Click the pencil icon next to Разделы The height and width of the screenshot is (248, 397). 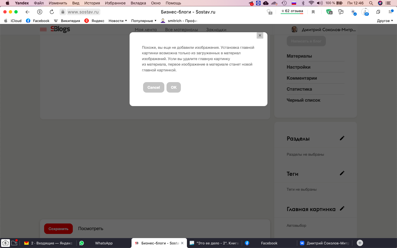342,138
